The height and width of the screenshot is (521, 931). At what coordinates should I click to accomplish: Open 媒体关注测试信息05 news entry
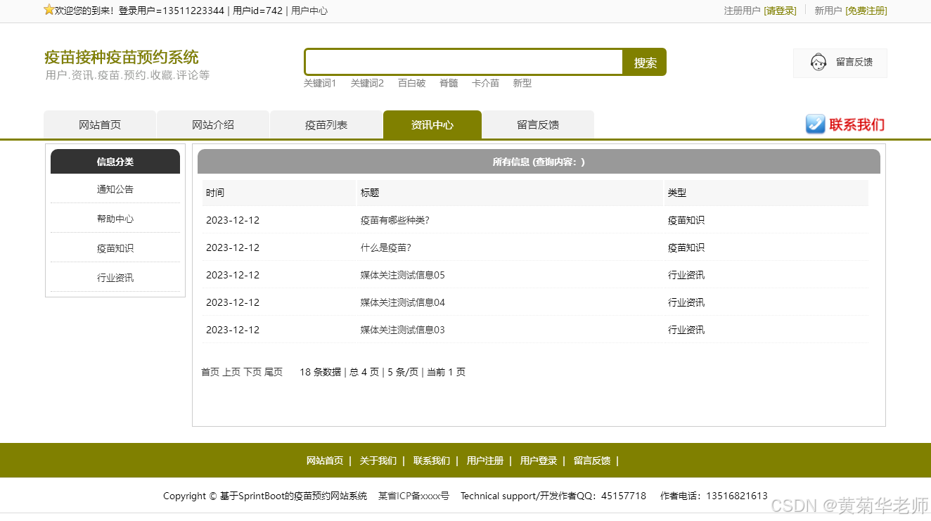point(403,275)
